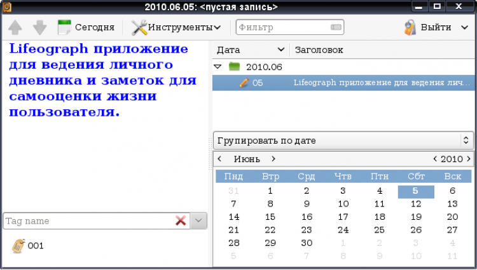Click the 001 tag icon
Screen dimensions: 477x270
point(18,246)
